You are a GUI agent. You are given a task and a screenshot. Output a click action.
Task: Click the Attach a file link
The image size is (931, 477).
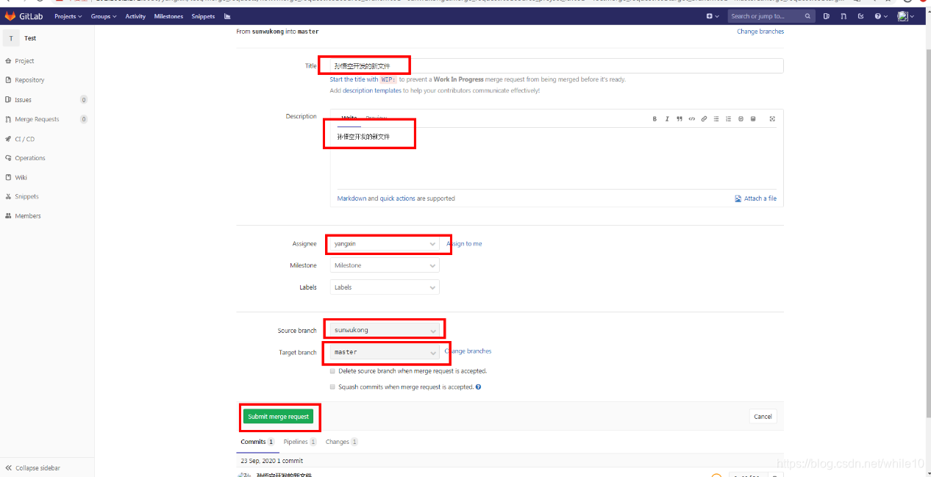click(x=756, y=198)
